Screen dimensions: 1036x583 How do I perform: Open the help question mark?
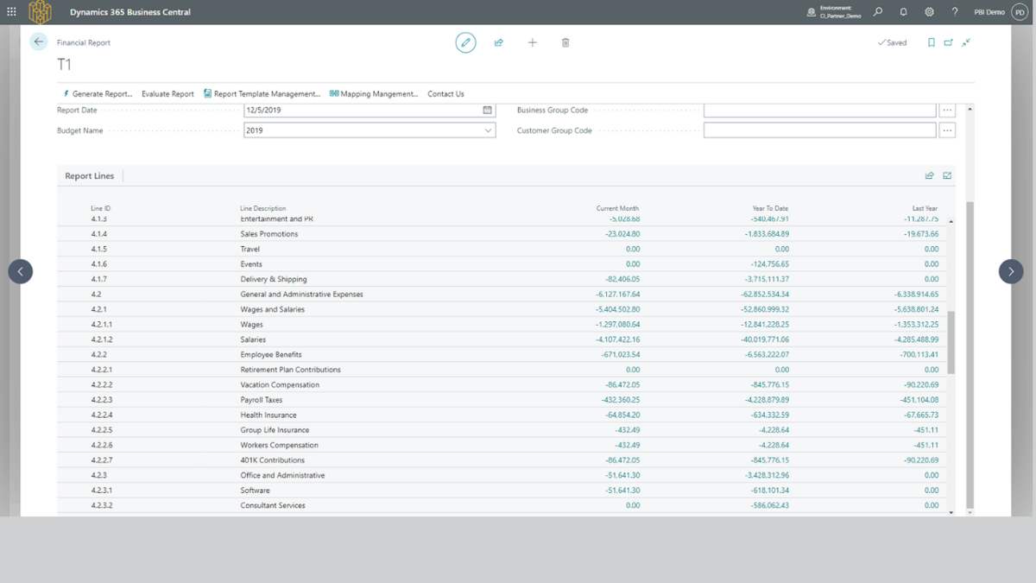[954, 12]
